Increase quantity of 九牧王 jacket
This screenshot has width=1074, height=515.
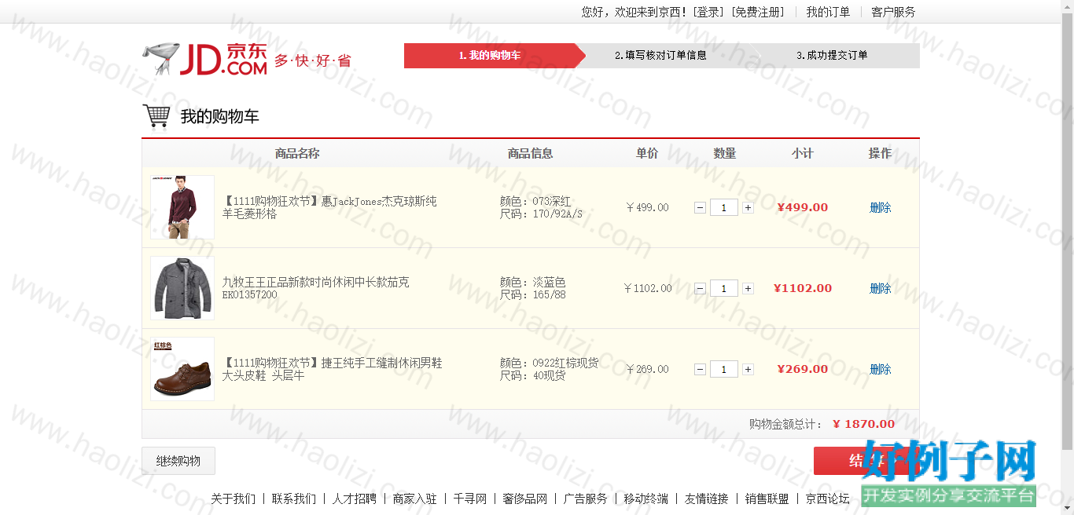point(748,289)
